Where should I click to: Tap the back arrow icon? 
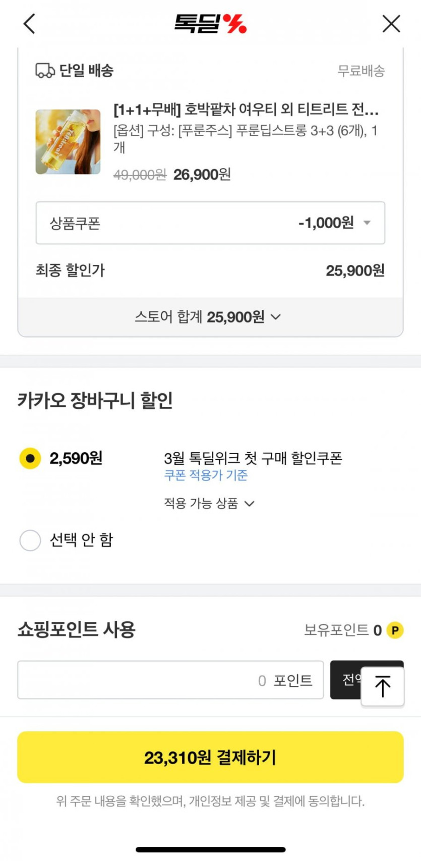click(29, 24)
